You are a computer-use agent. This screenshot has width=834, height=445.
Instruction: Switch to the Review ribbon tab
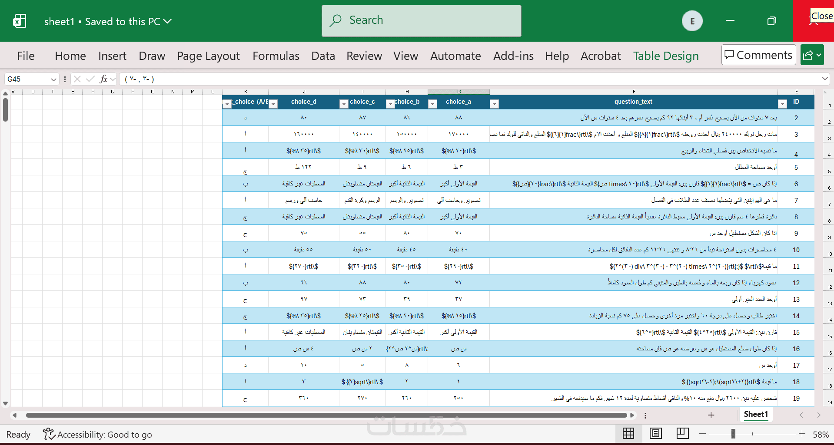364,56
